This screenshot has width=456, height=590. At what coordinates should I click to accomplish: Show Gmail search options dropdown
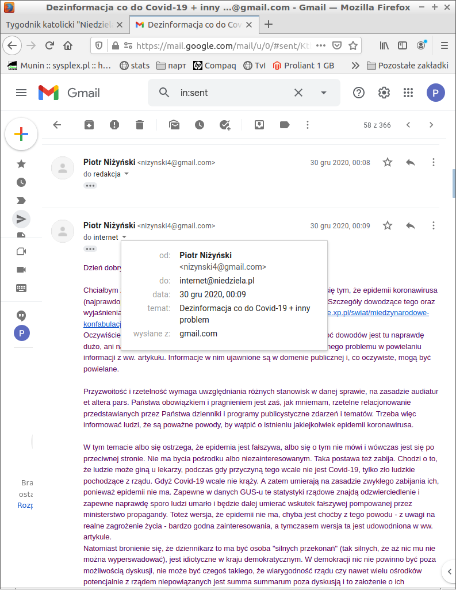pyautogui.click(x=324, y=93)
